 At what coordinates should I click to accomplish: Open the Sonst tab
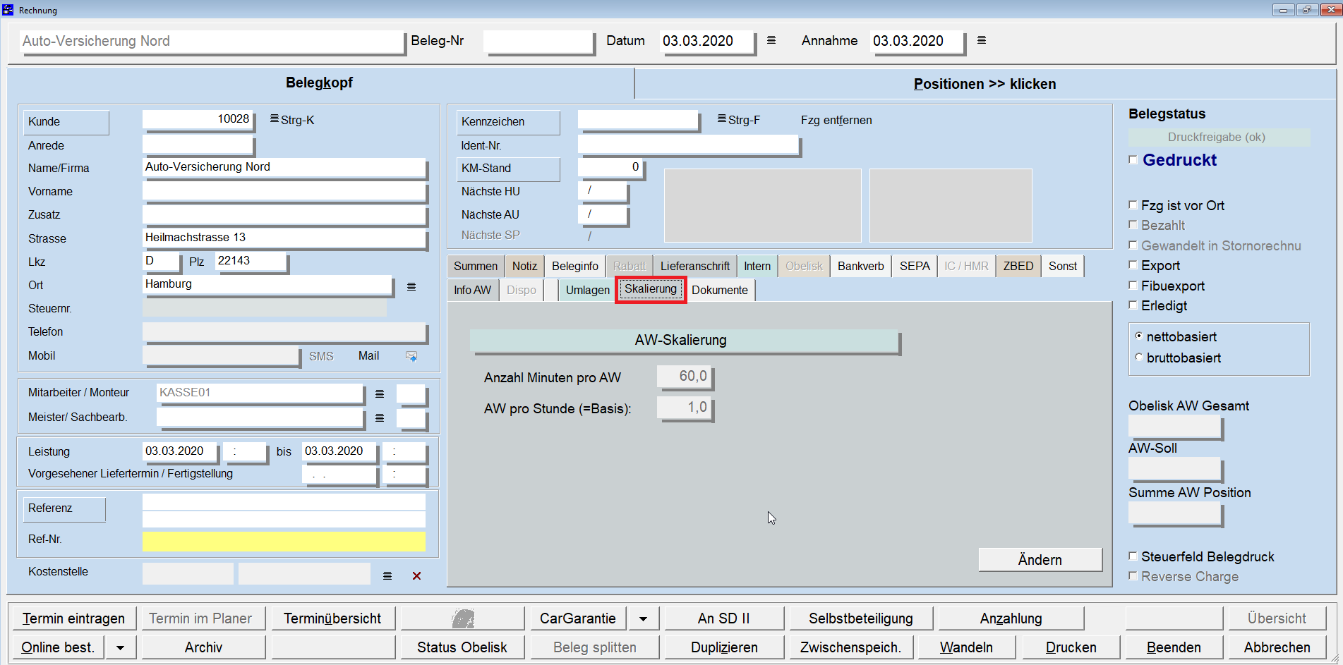[1062, 266]
